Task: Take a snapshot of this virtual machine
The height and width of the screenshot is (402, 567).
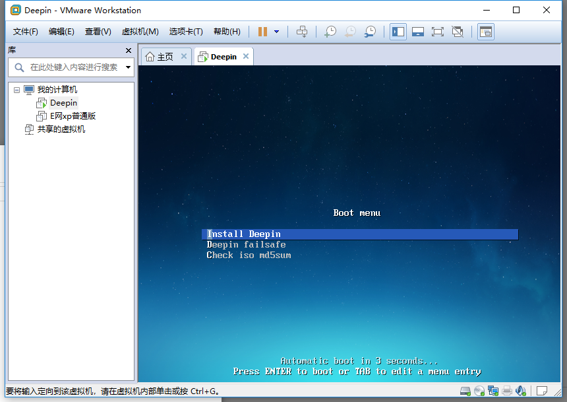Action: (330, 32)
